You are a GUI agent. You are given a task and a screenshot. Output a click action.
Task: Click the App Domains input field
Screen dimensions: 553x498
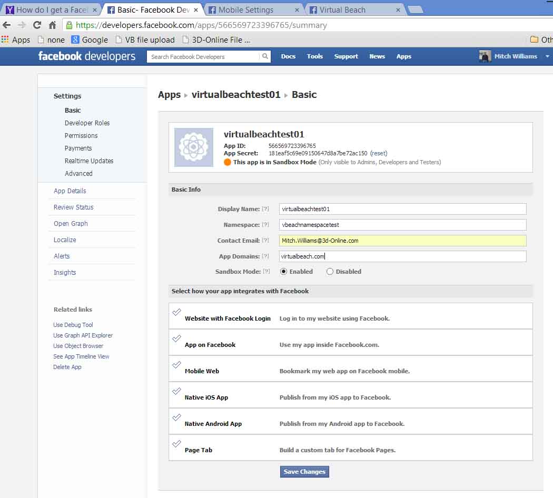pyautogui.click(x=402, y=256)
